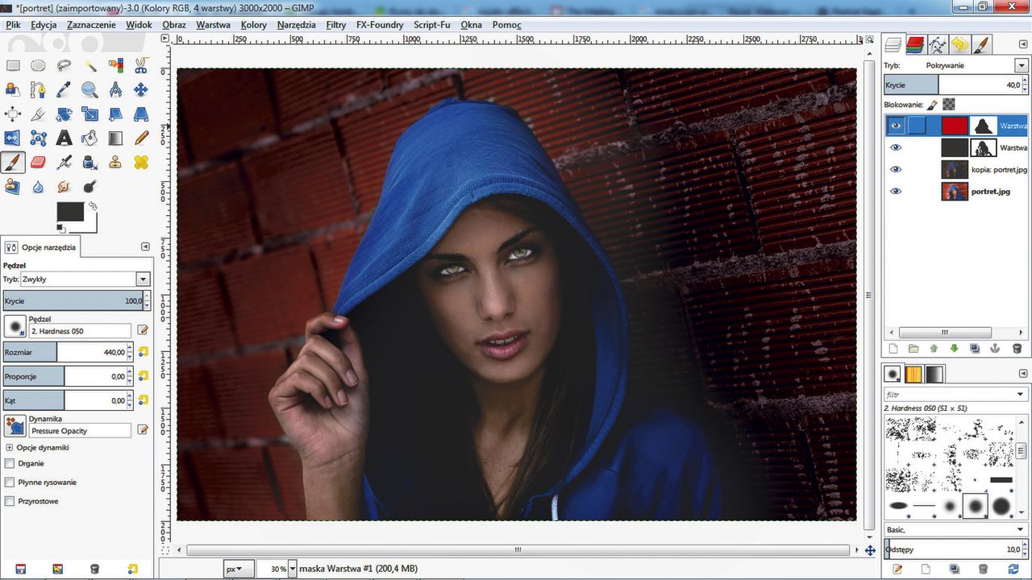Adjust the layer Krycie opacity slider
This screenshot has width=1032, height=580.
(955, 85)
